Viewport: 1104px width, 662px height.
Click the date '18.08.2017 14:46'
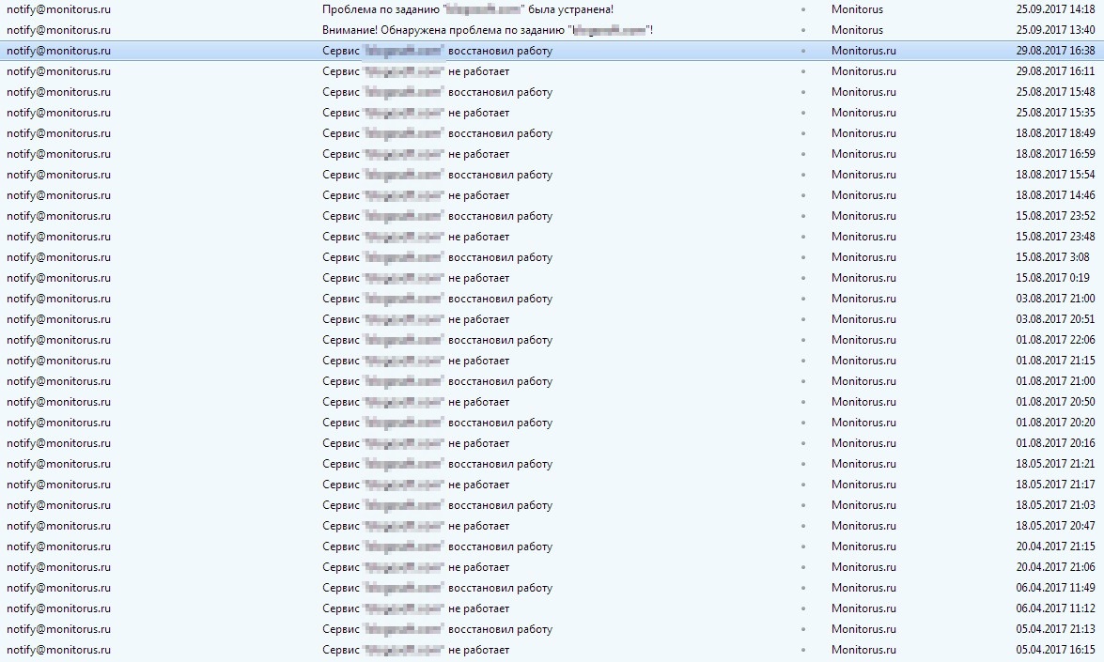pyautogui.click(x=1055, y=195)
